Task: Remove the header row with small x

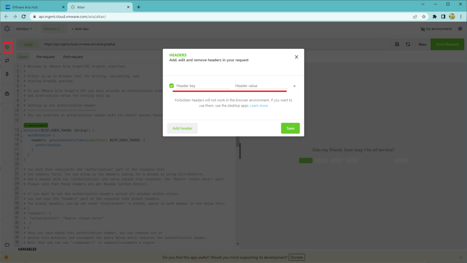Action: coord(294,86)
